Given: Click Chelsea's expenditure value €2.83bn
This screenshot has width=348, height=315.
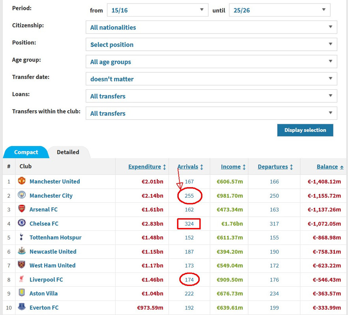Looking at the screenshot, I should click(x=152, y=224).
